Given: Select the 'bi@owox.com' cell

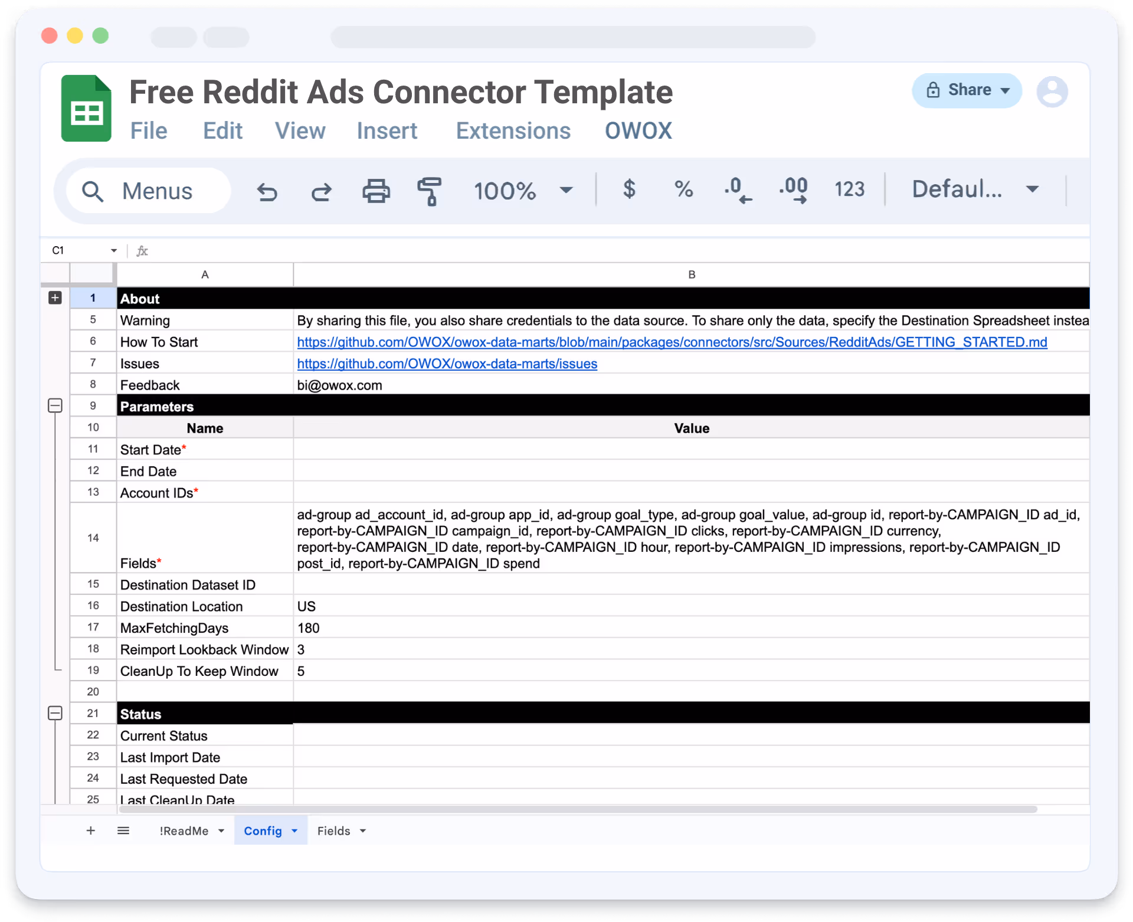Looking at the screenshot, I should click(x=692, y=385).
